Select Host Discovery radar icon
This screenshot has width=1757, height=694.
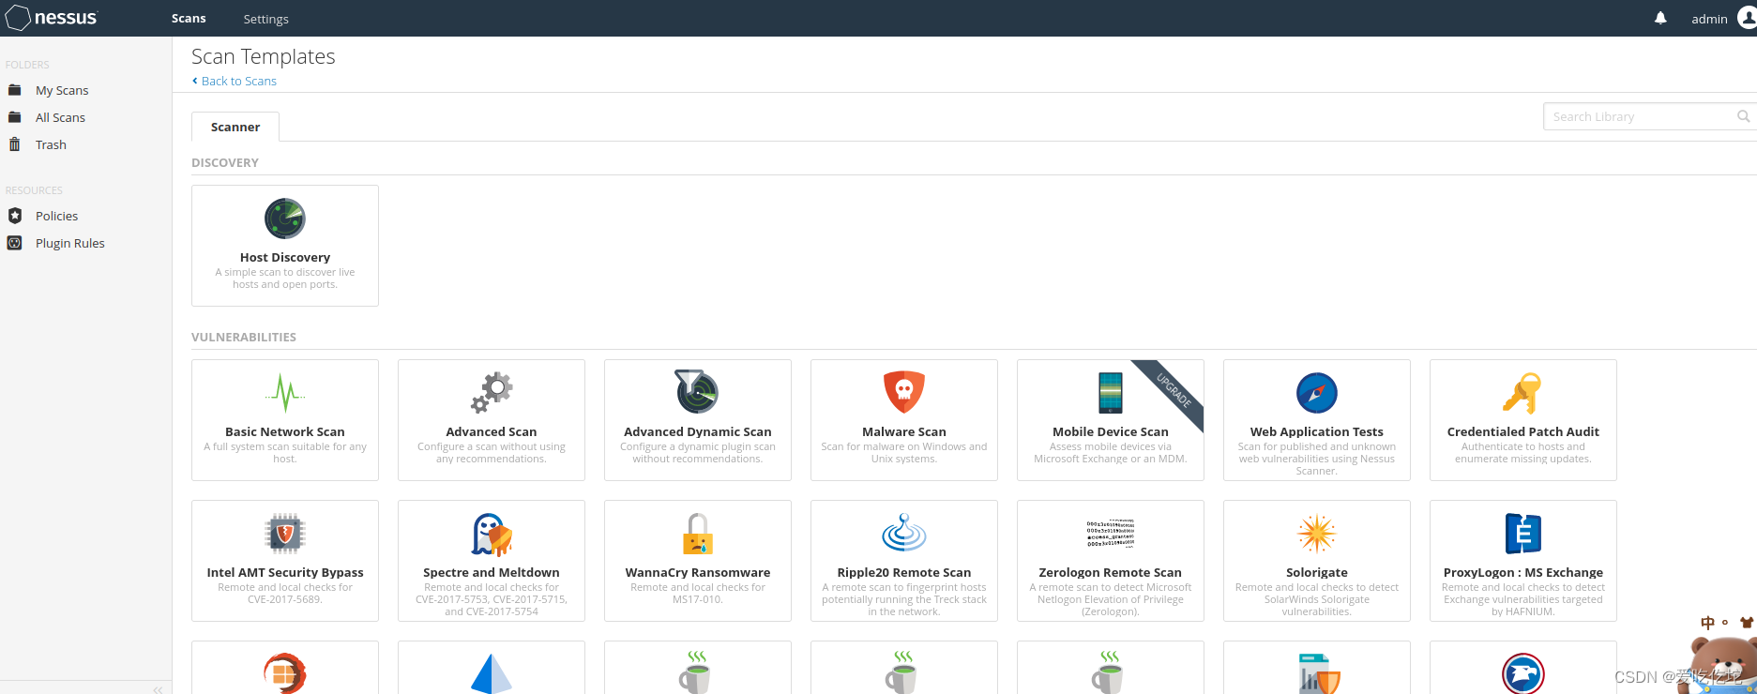click(x=285, y=219)
